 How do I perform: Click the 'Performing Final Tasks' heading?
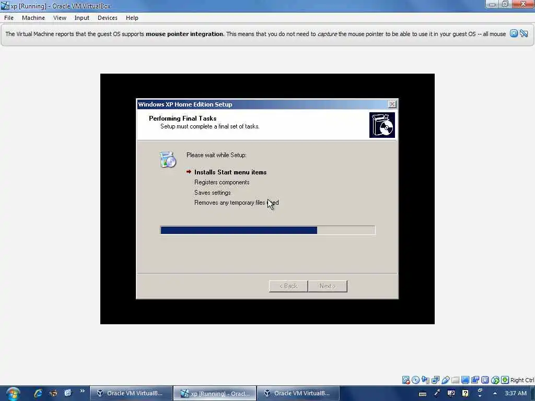pos(182,119)
